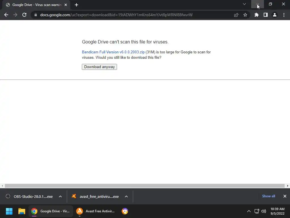The width and height of the screenshot is (290, 218).
Task: Minimize the Chrome window
Action: [x=257, y=4]
